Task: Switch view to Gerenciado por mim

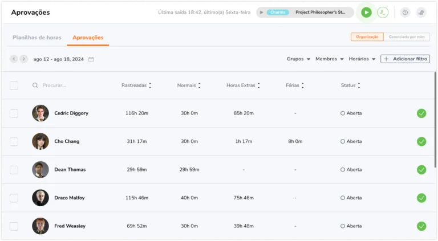Action: 407,37
